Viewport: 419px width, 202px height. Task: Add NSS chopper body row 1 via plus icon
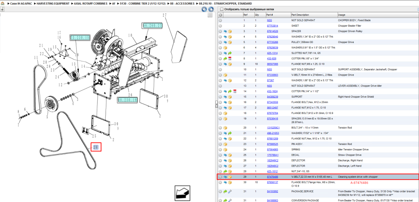220,20
